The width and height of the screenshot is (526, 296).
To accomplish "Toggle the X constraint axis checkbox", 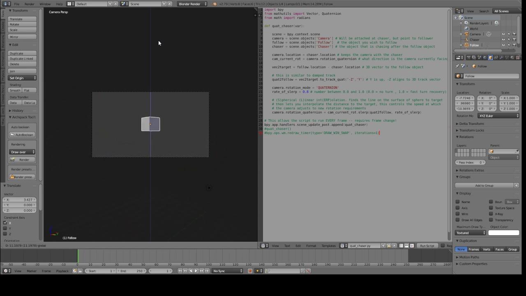I will click(5, 223).
